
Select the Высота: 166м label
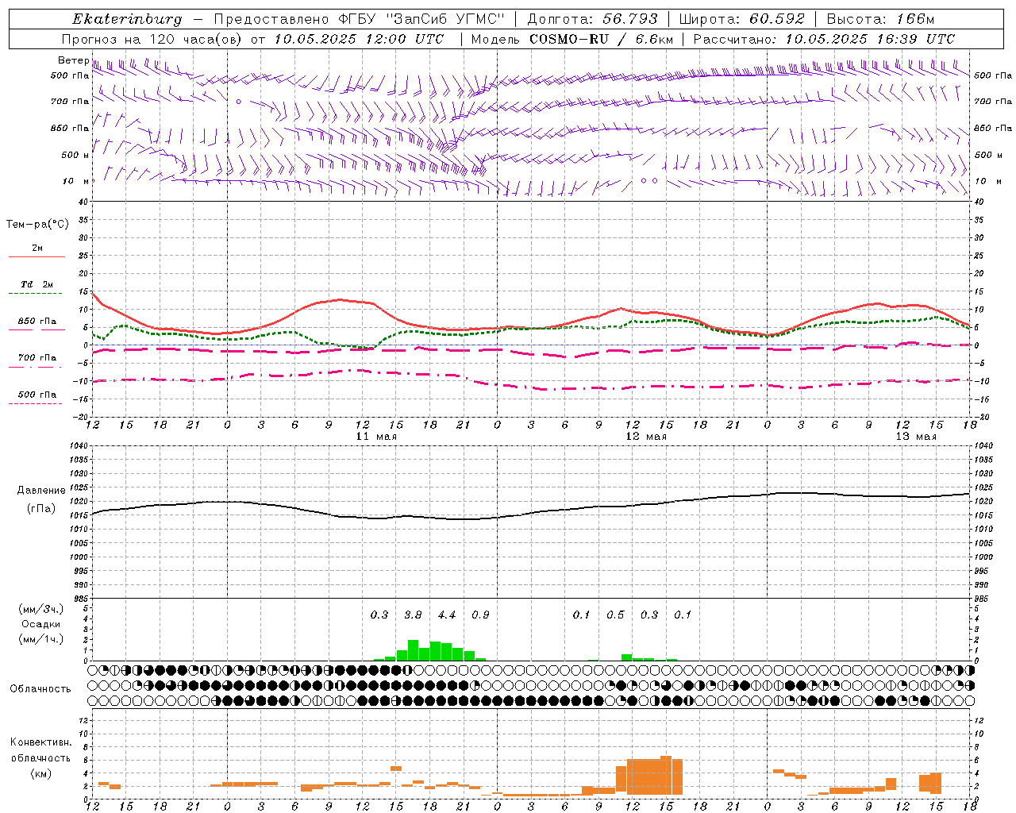[880, 19]
